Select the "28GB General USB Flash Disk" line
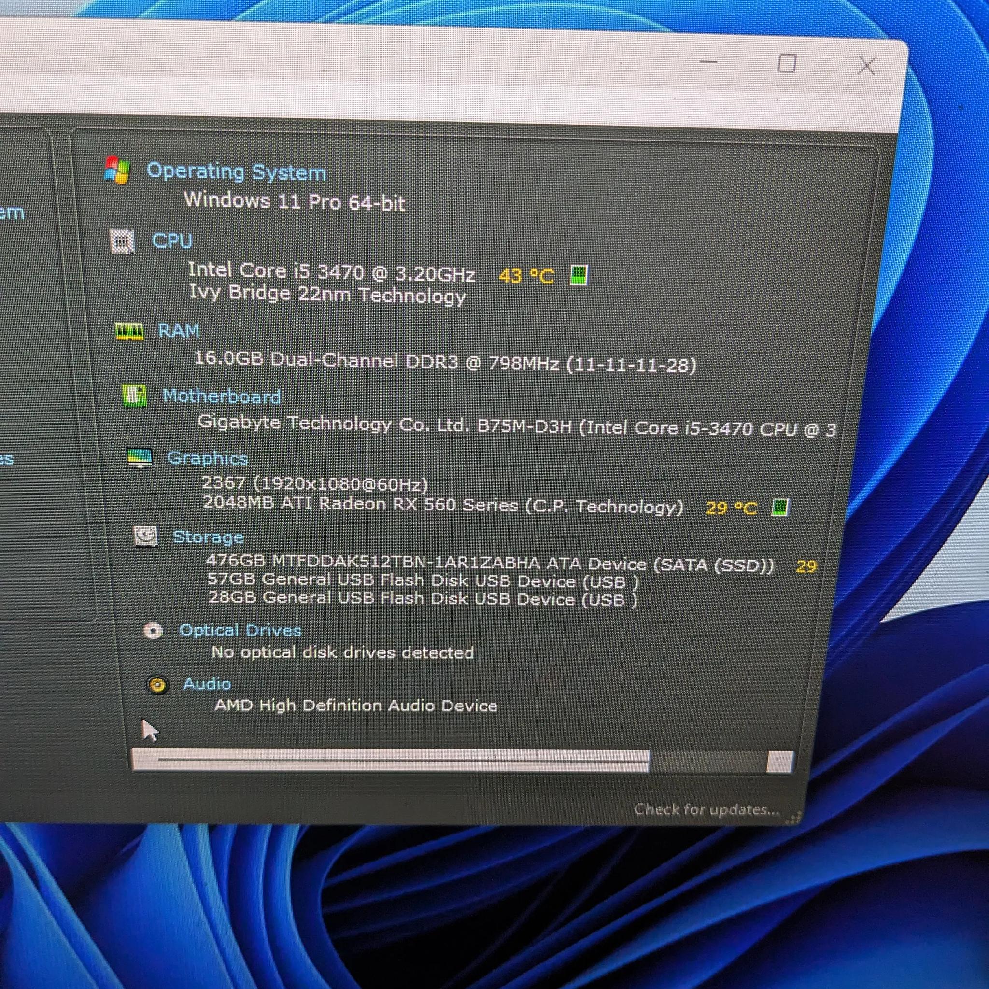Viewport: 989px width, 989px height. click(x=424, y=598)
